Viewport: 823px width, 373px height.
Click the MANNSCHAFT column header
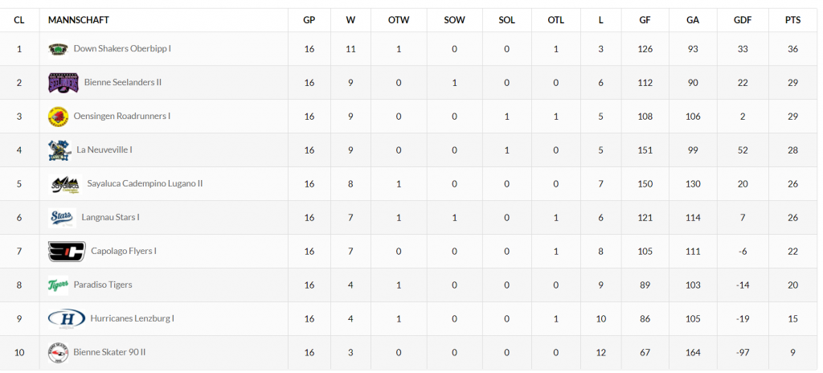point(78,20)
